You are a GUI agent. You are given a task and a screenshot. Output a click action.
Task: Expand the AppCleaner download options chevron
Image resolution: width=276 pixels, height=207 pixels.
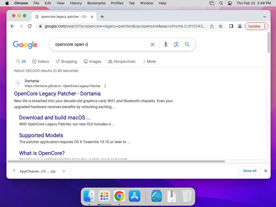pos(64,171)
